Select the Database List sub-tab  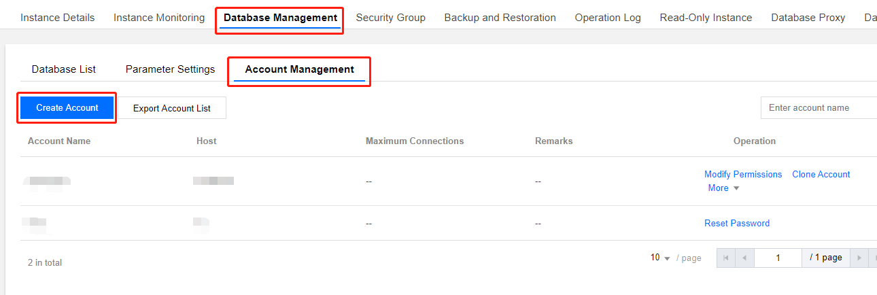[x=64, y=69]
